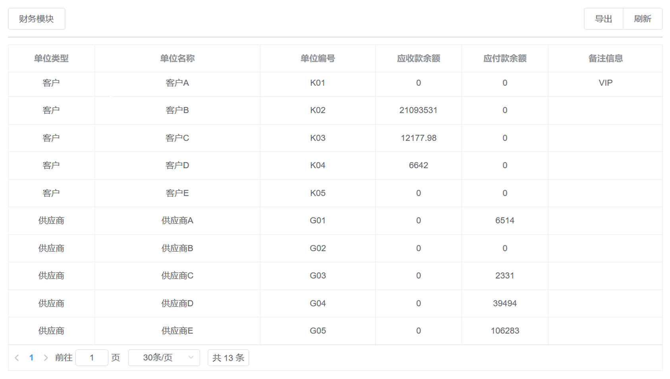Click the K02 unit code cell
This screenshot has height=379, width=670.
tap(318, 110)
